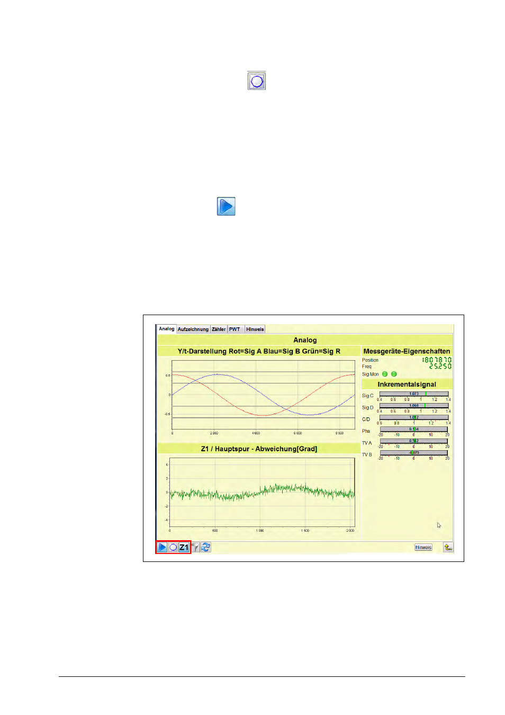Click the refresh arrows icon
Image resolution: width=505 pixels, height=715 pixels.
tap(206, 547)
